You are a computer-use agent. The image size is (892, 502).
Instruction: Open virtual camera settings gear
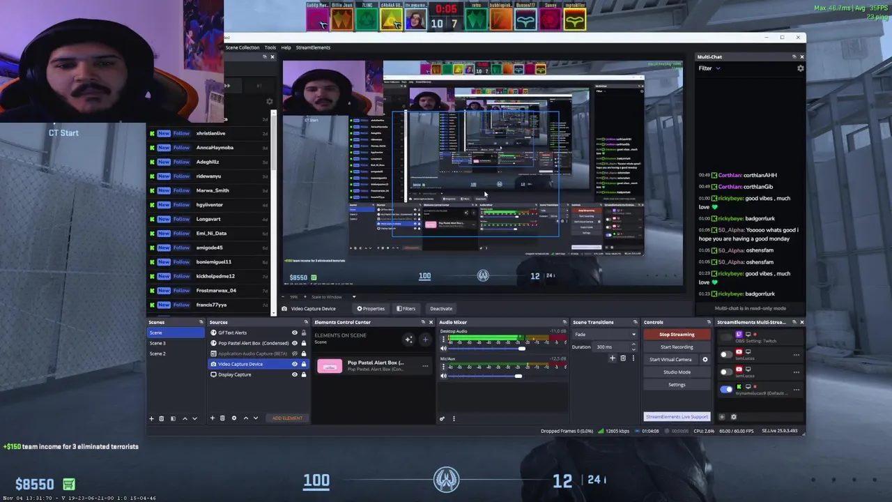[705, 360]
